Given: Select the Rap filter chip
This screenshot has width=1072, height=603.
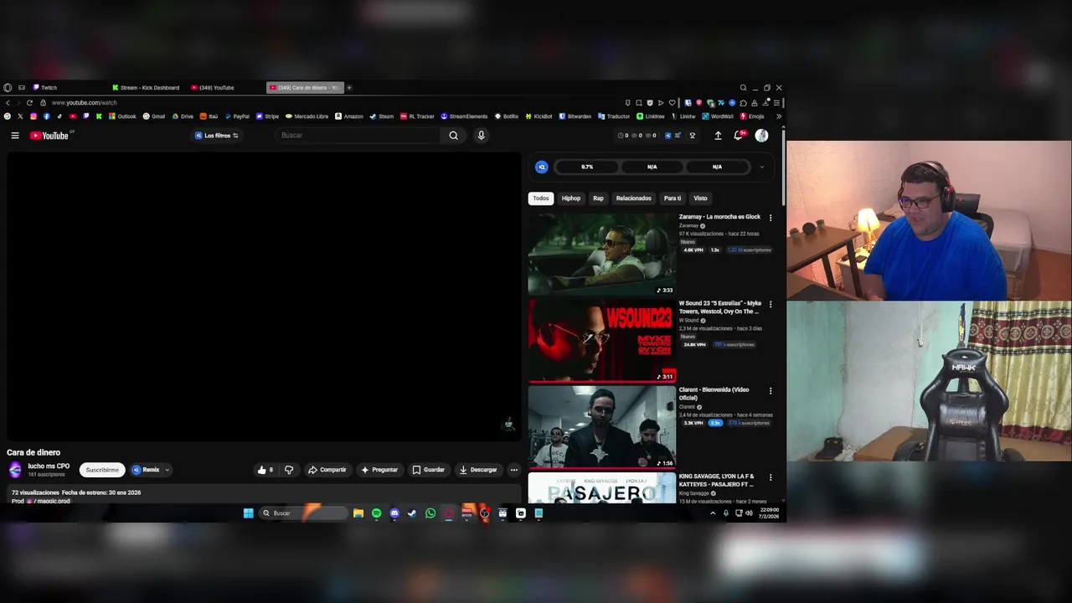Looking at the screenshot, I should click(x=598, y=198).
